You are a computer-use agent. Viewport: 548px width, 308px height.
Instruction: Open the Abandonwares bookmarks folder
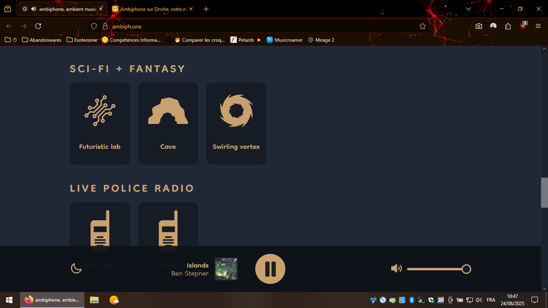tap(42, 40)
